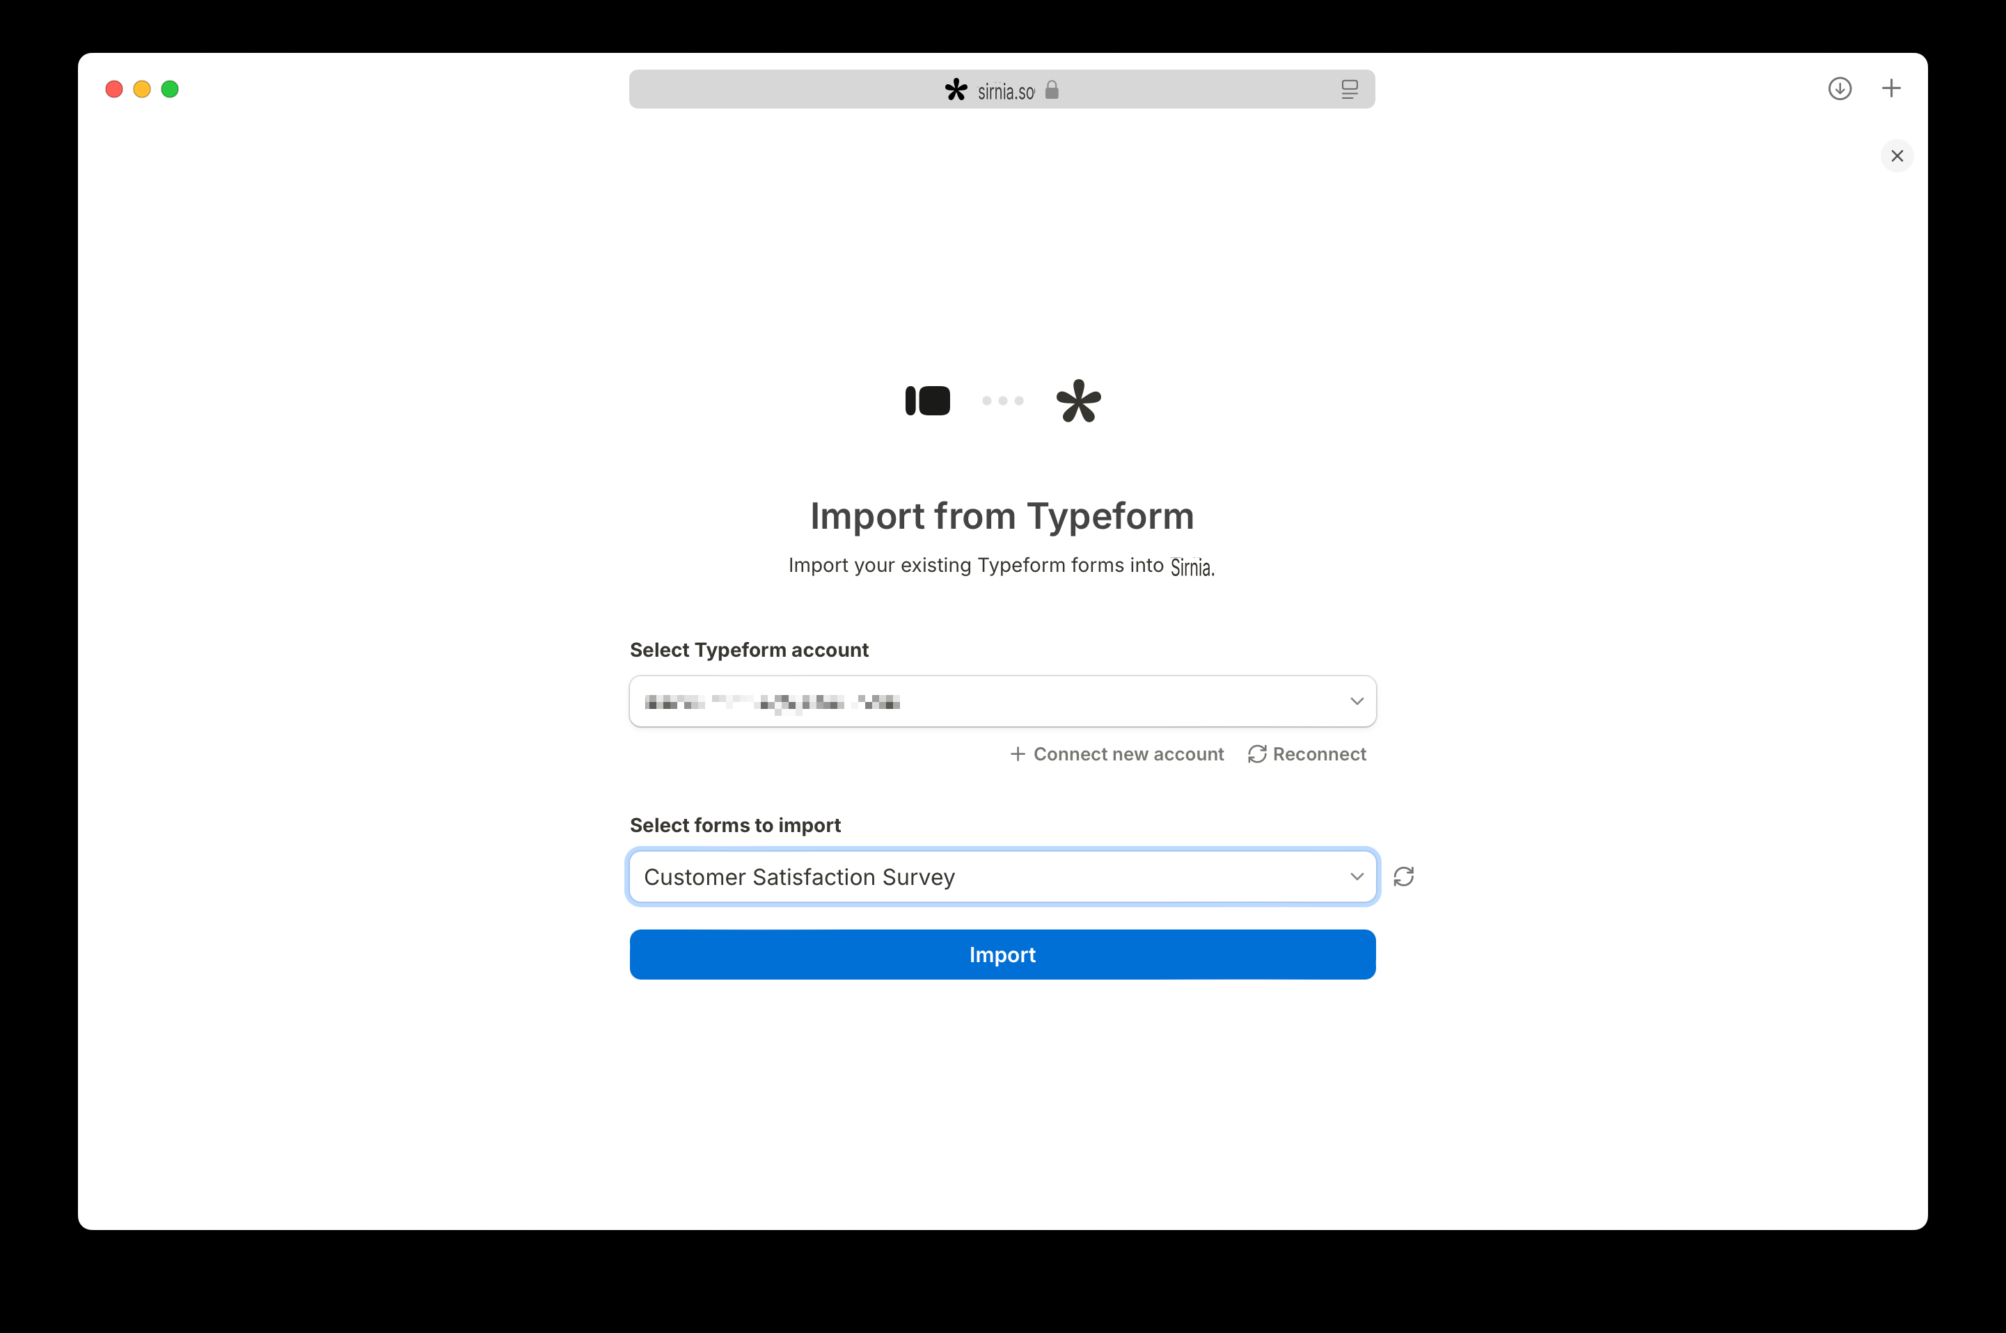Click the large Sirnia asterisk logo

click(1078, 401)
